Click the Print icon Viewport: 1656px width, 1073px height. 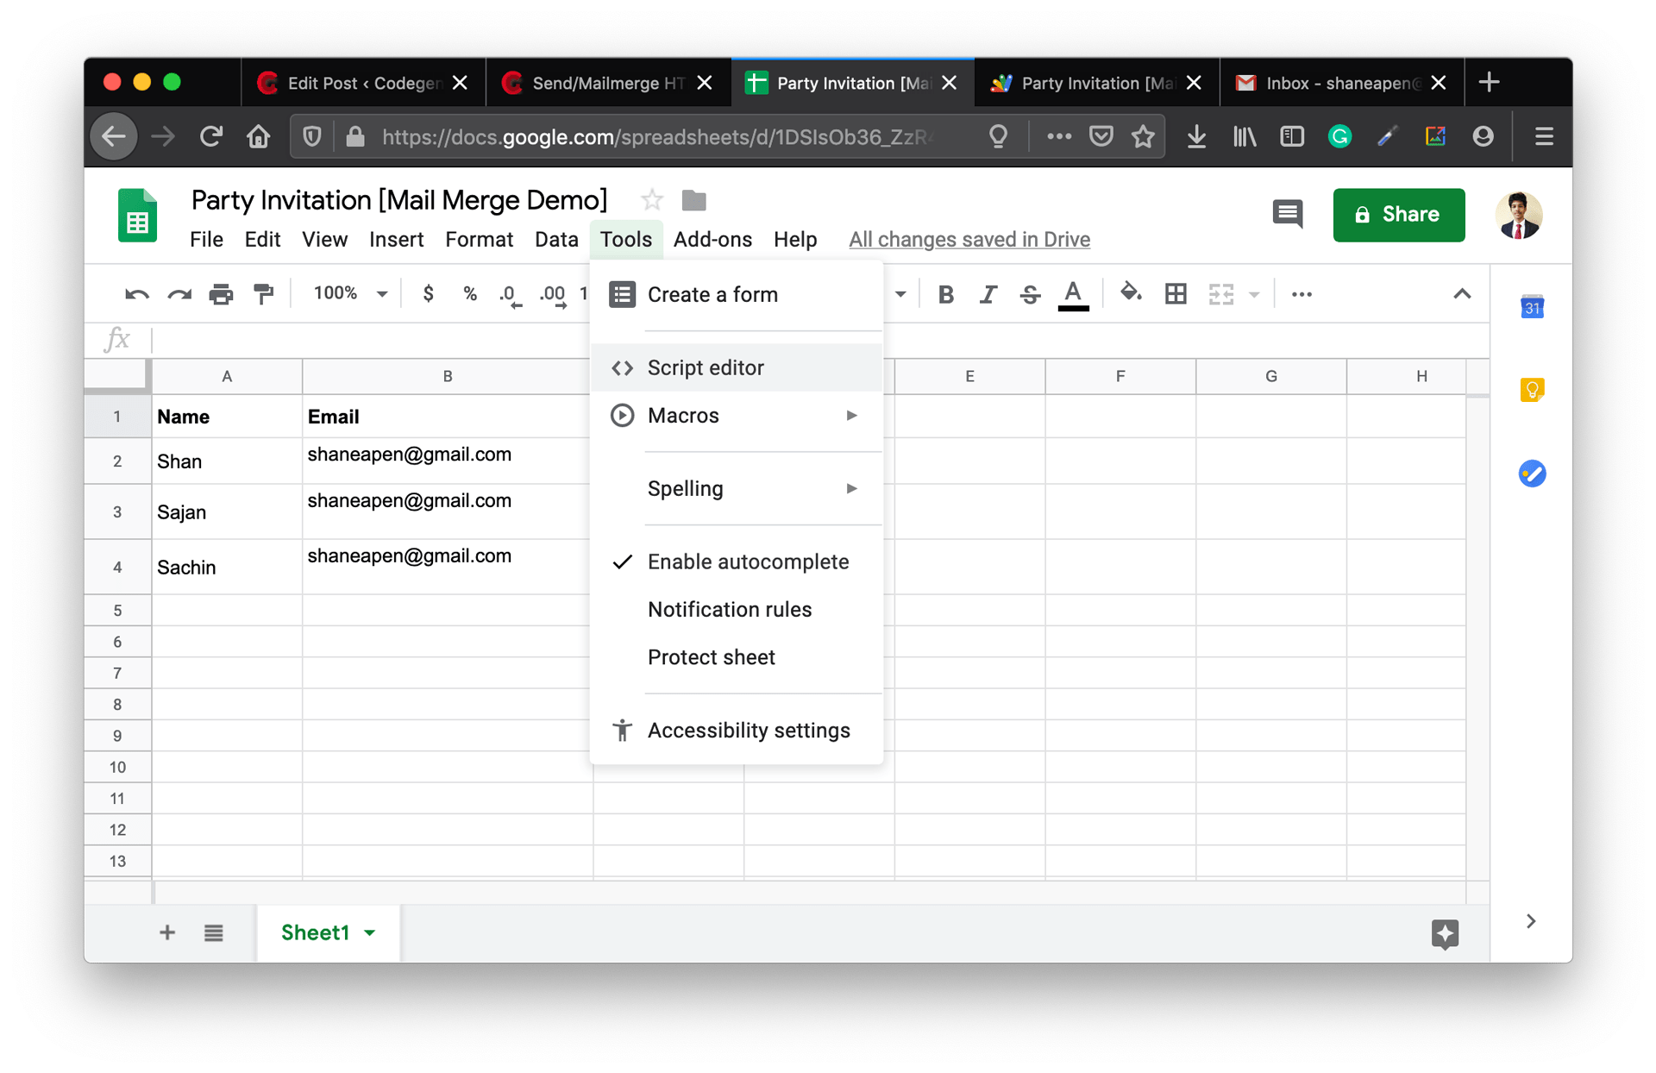click(221, 293)
